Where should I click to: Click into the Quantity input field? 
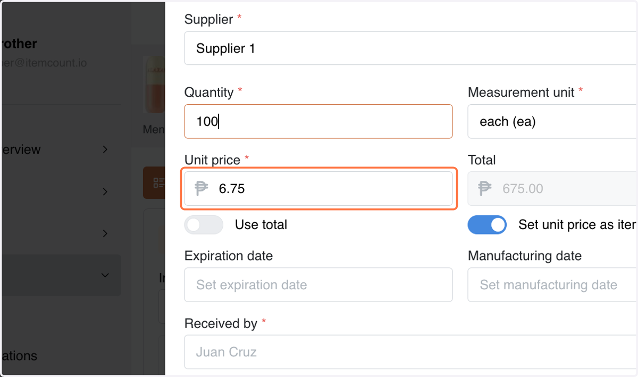pyautogui.click(x=318, y=121)
